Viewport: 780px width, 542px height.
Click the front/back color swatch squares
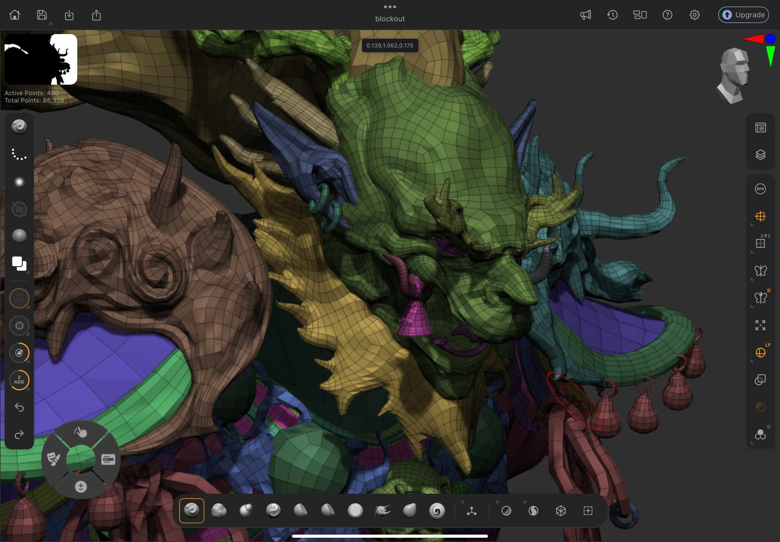[x=19, y=264]
